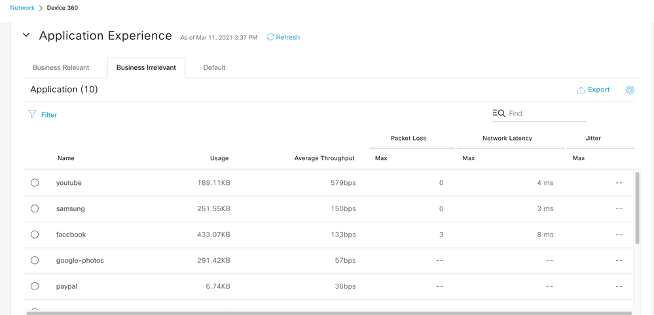The height and width of the screenshot is (315, 654).
Task: Click the Jitter column group header
Action: point(592,138)
